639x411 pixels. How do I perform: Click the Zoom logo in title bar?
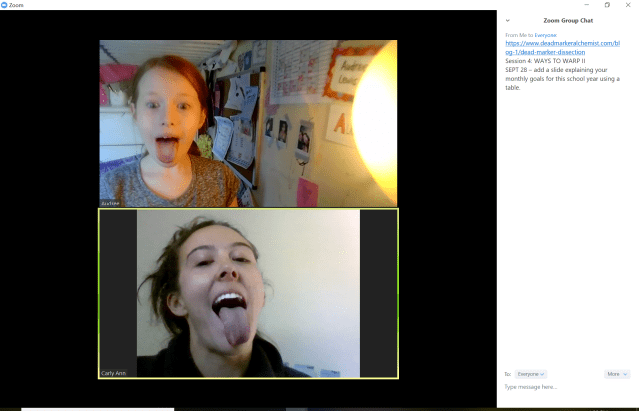[x=5, y=5]
